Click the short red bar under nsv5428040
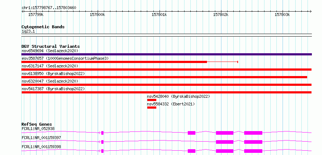322x155 pixels. (x=152, y=100)
